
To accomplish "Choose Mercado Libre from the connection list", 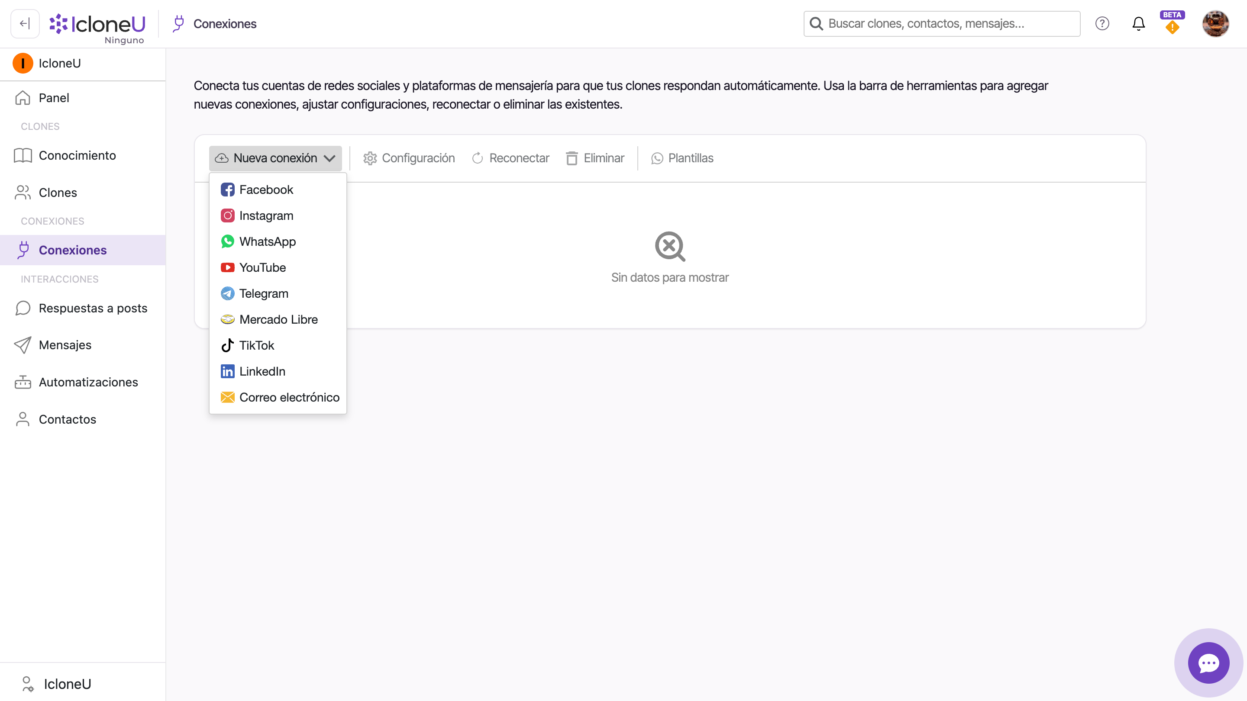I will pyautogui.click(x=278, y=319).
